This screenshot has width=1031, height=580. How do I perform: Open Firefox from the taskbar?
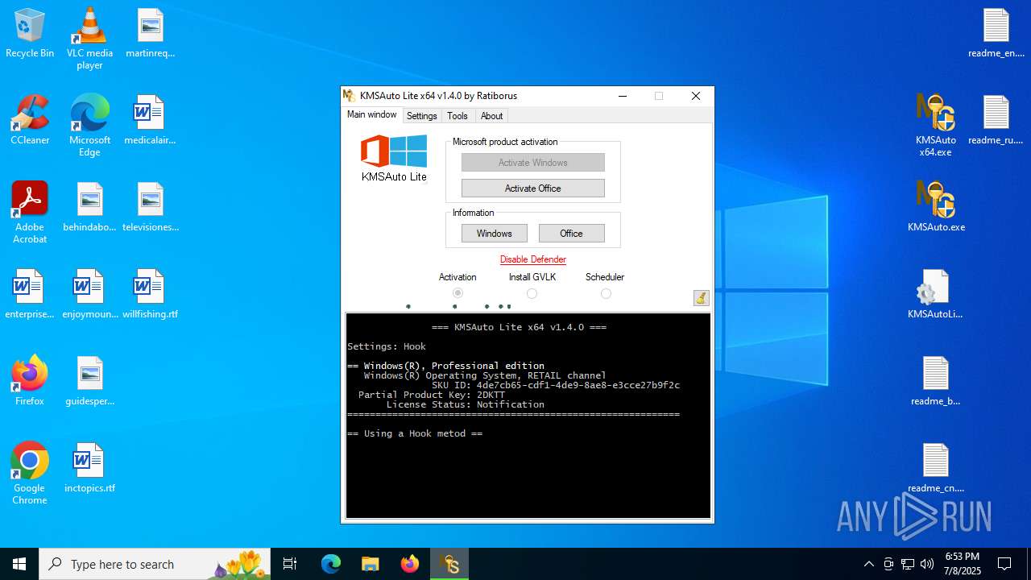coord(410,564)
